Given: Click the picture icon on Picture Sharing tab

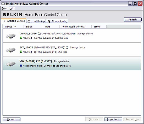Looking at the screenshot, I should 49,21.
